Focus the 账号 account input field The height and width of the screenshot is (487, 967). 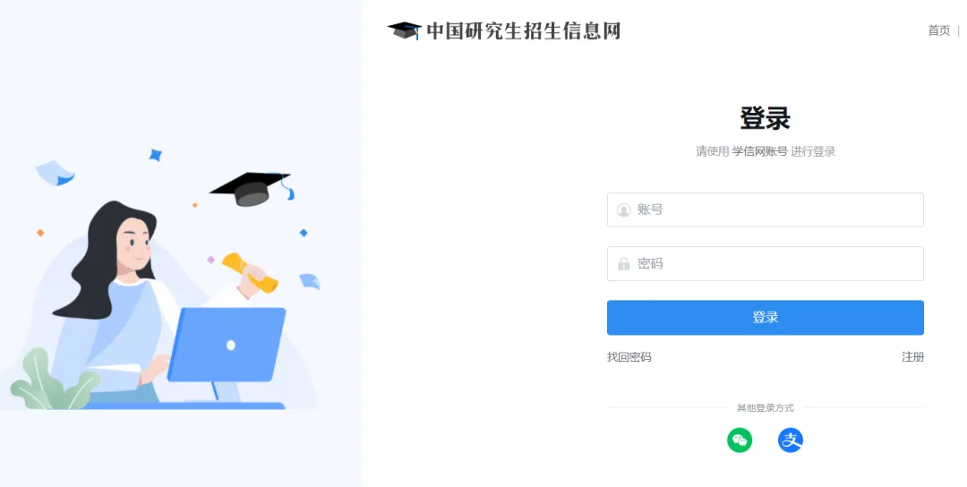[766, 209]
